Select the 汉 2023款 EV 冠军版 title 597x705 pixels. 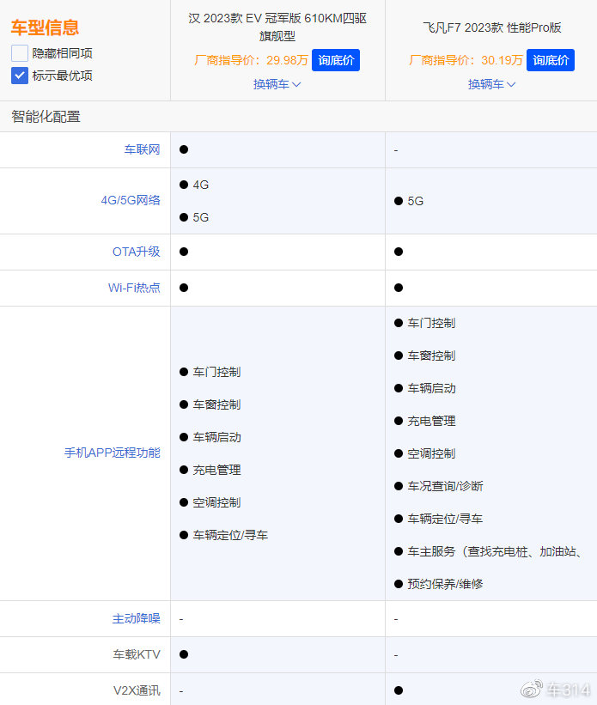pos(277,27)
